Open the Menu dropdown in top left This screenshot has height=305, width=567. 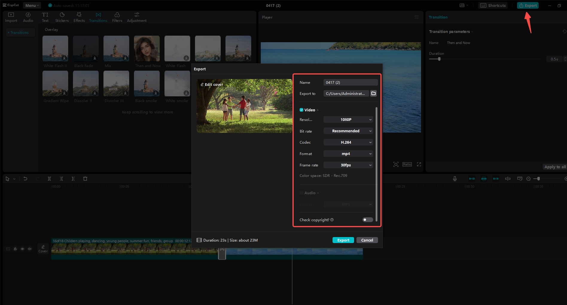32,5
